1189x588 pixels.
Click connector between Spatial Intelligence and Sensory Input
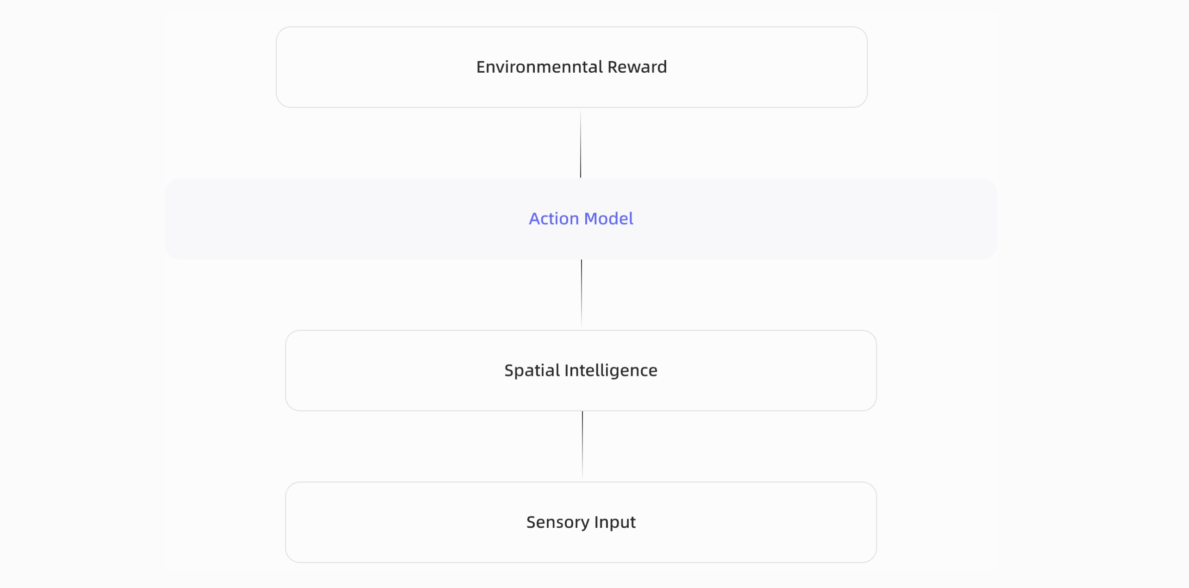[582, 445]
